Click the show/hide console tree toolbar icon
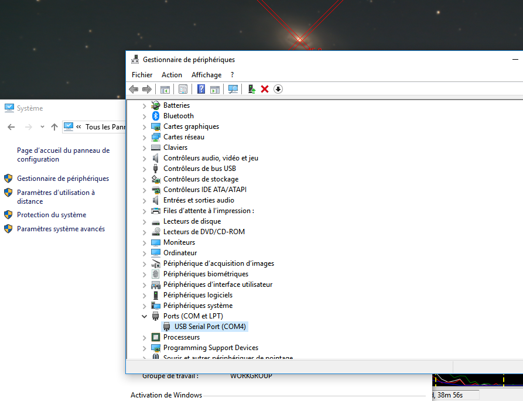This screenshot has width=523, height=401. (x=165, y=90)
